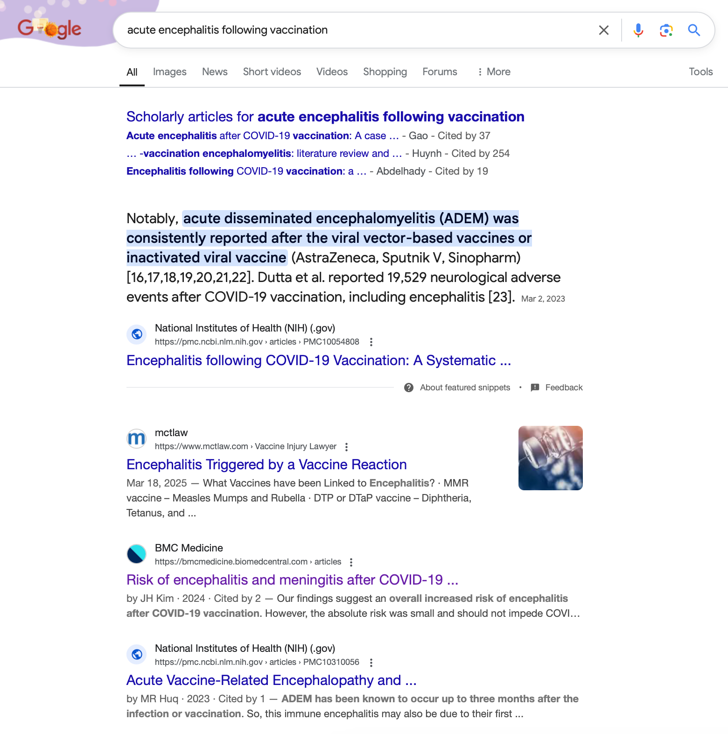Switch to the News tab

click(215, 72)
